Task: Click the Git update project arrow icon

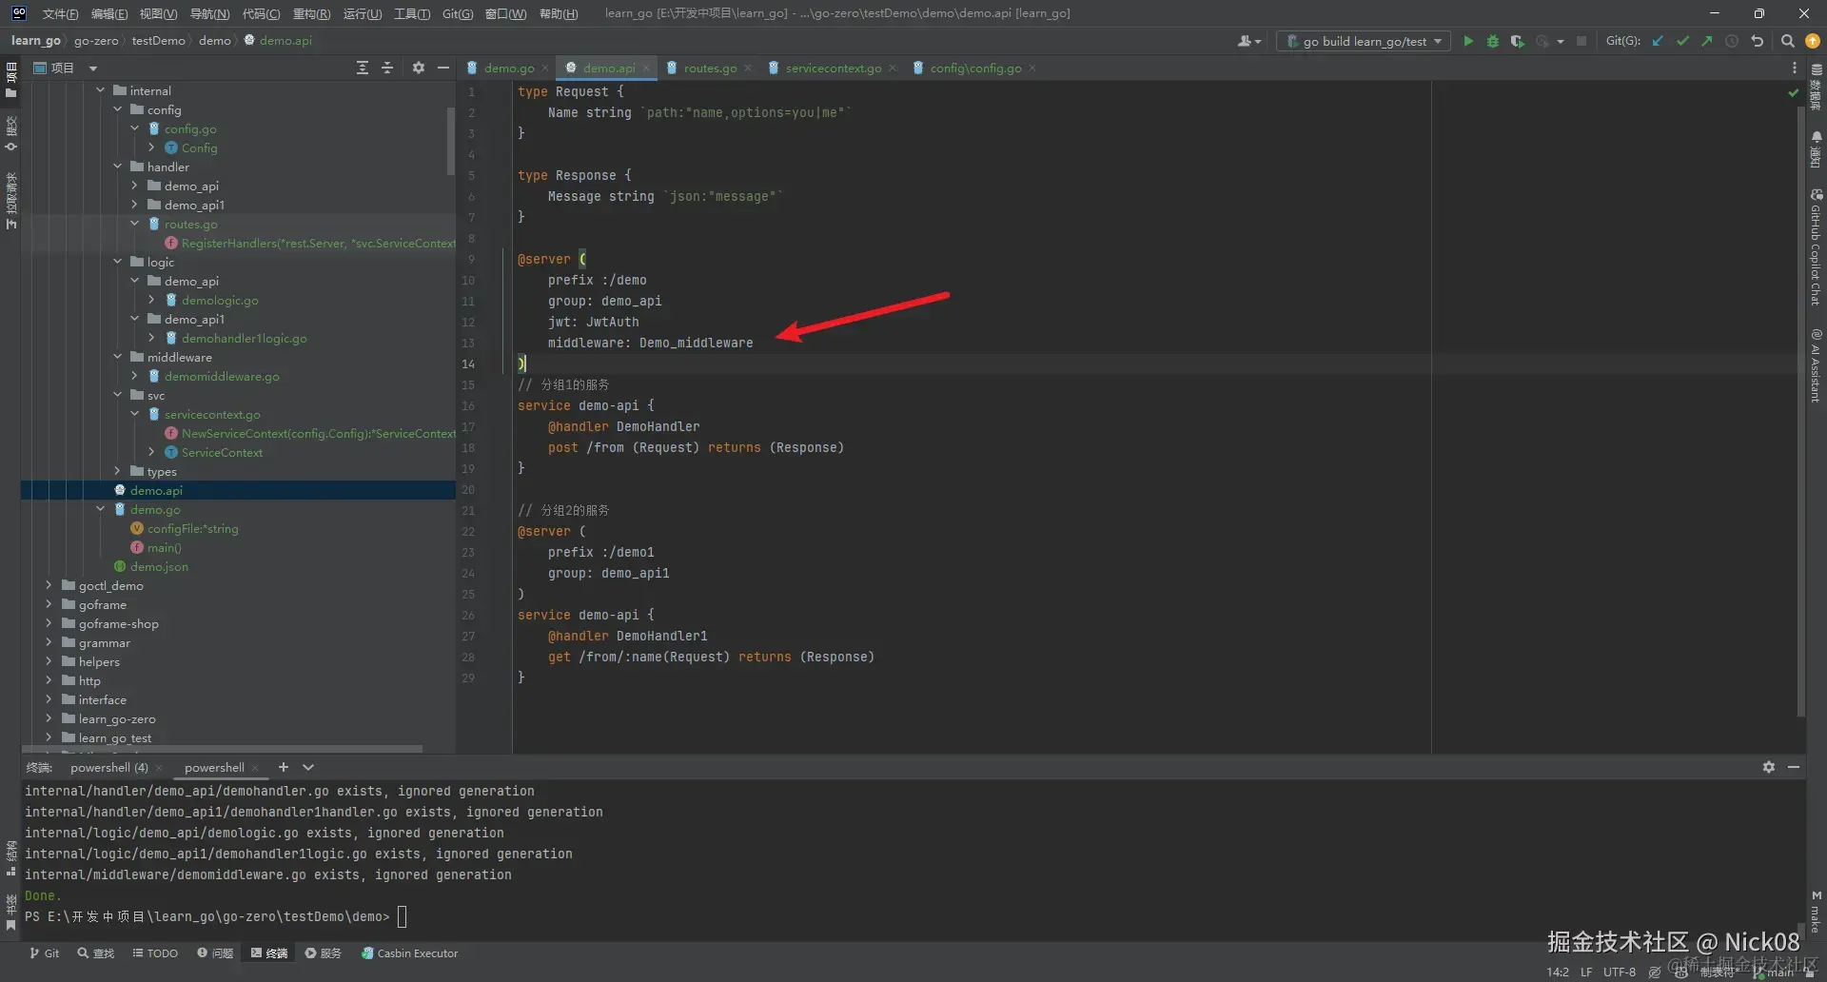Action: (x=1658, y=41)
